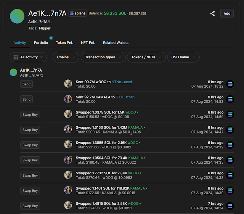244x214 pixels.
Task: Click the large wallet avatar circle in header
Action: (x=17, y=16)
